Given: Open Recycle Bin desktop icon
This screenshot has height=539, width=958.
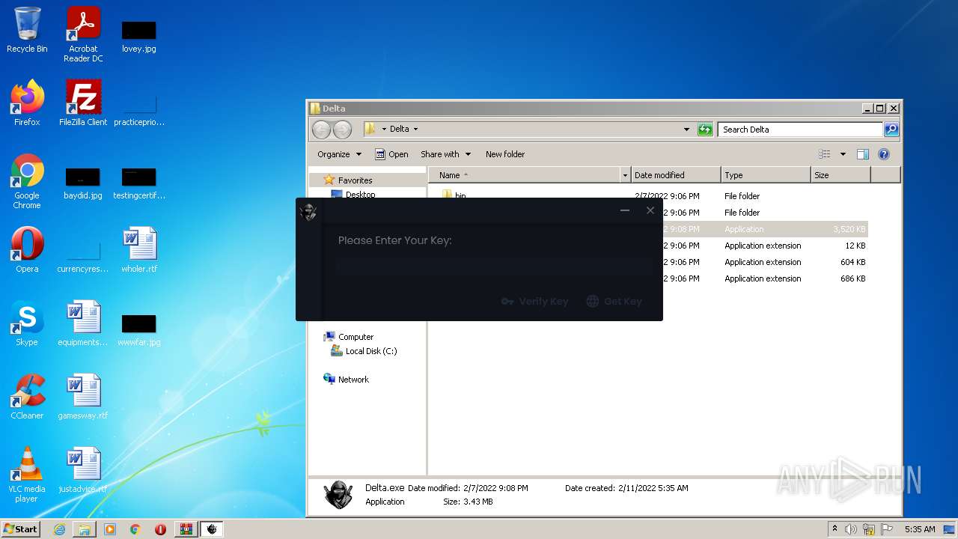Looking at the screenshot, I should click(x=27, y=30).
